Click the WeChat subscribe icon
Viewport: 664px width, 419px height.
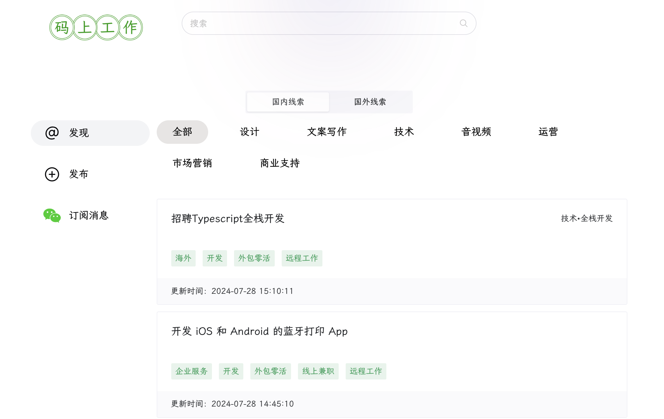click(x=52, y=215)
